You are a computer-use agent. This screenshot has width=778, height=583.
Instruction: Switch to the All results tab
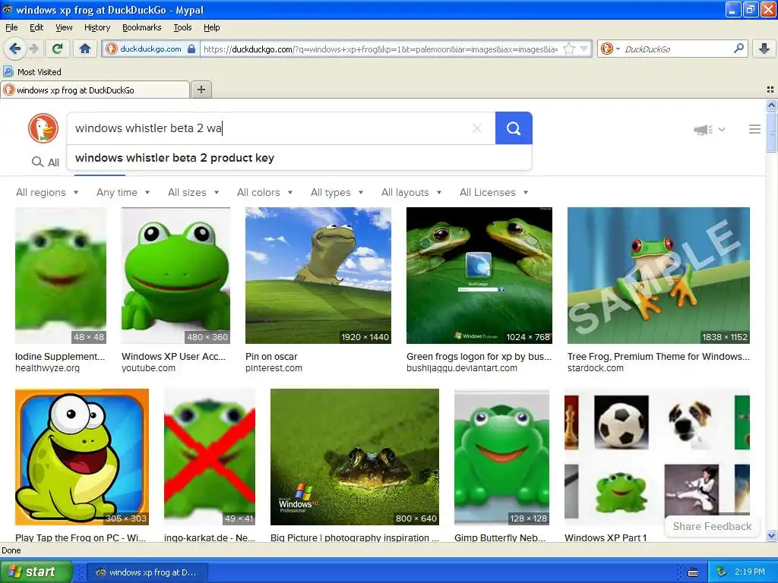pyautogui.click(x=46, y=162)
